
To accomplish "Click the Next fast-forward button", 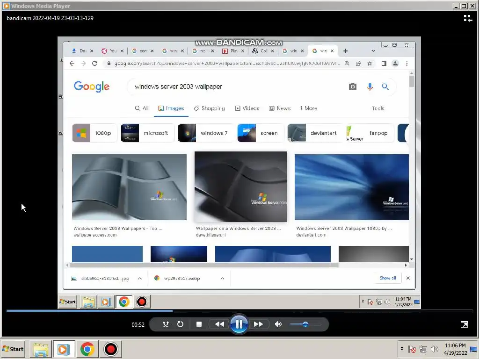I will click(x=258, y=324).
